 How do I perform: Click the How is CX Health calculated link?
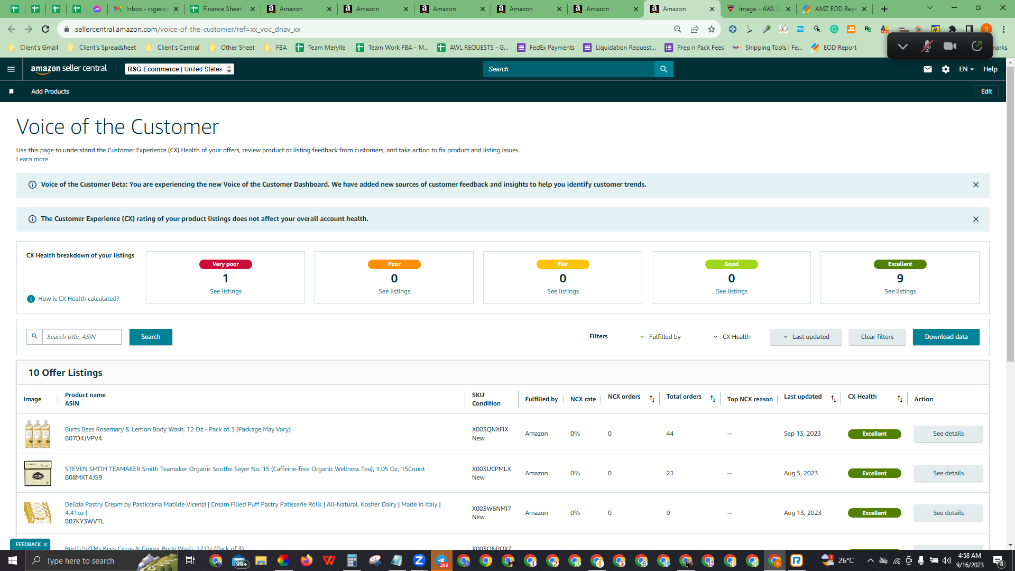(x=79, y=299)
